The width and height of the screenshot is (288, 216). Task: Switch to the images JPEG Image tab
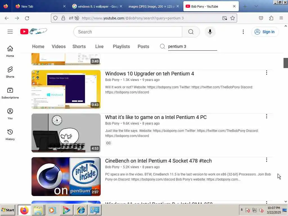coord(154,6)
